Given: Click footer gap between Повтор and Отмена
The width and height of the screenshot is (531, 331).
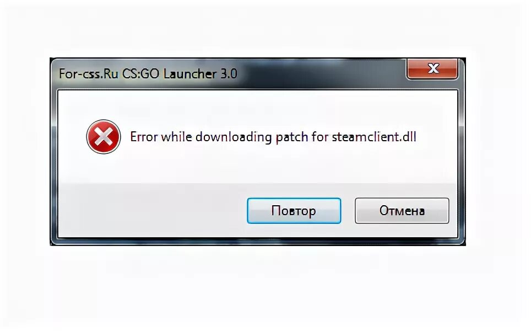Looking at the screenshot, I should click(348, 211).
